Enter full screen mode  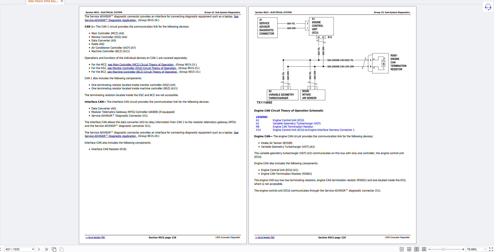pyautogui.click(x=491, y=249)
